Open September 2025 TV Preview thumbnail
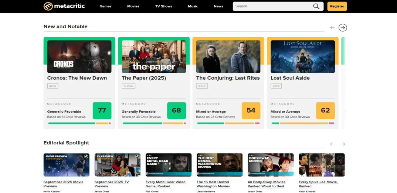The width and height of the screenshot is (397, 193). pyautogui.click(x=117, y=165)
